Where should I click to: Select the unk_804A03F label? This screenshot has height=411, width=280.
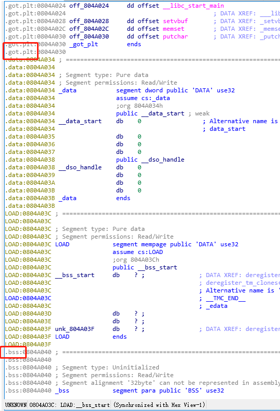[x=74, y=329]
